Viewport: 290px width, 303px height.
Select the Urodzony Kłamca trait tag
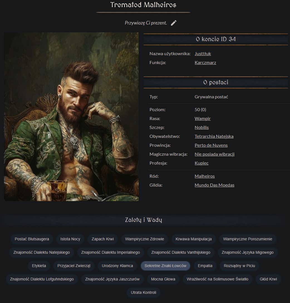[117, 266]
